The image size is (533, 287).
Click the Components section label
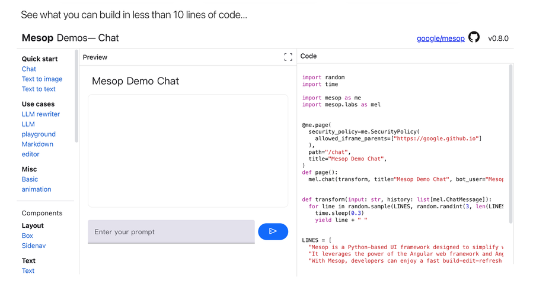[42, 213]
